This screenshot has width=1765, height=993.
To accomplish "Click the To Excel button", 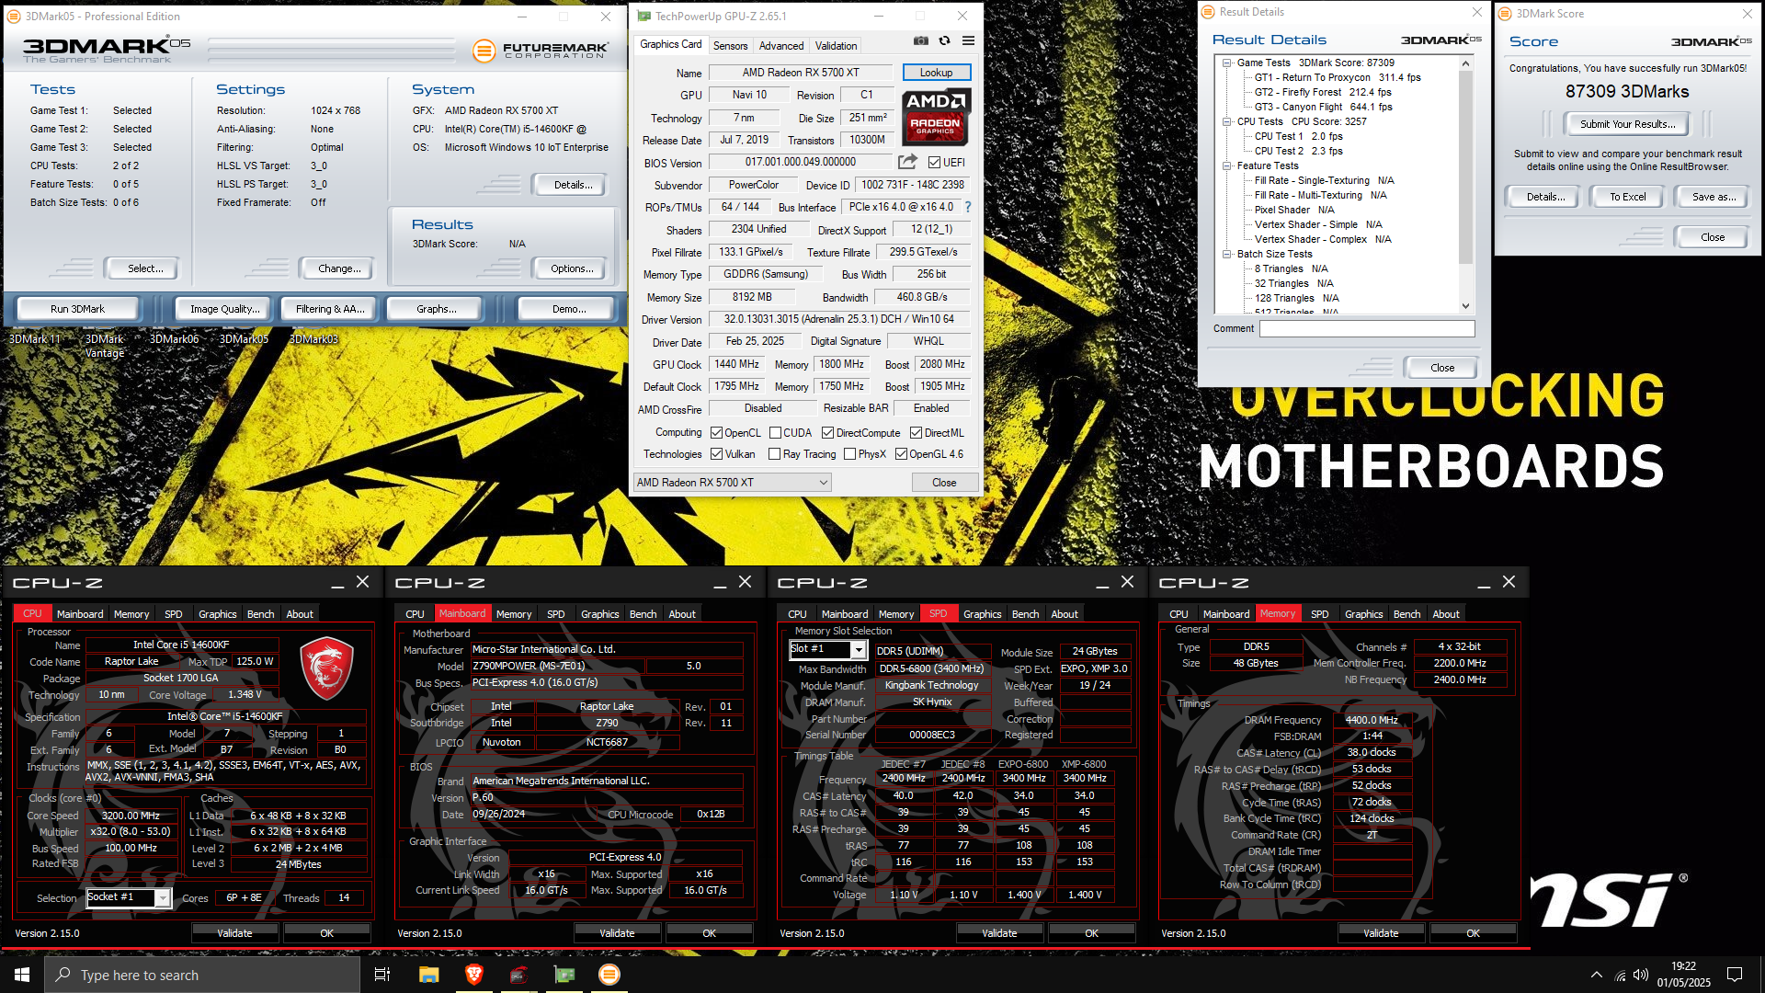I will pos(1627,197).
